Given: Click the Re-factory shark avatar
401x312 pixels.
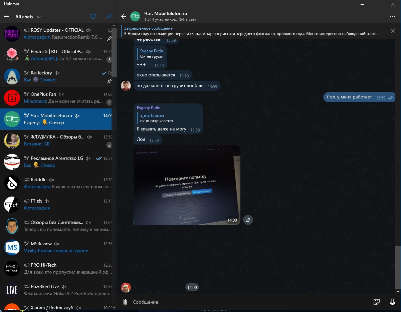Looking at the screenshot, I should click(12, 76).
